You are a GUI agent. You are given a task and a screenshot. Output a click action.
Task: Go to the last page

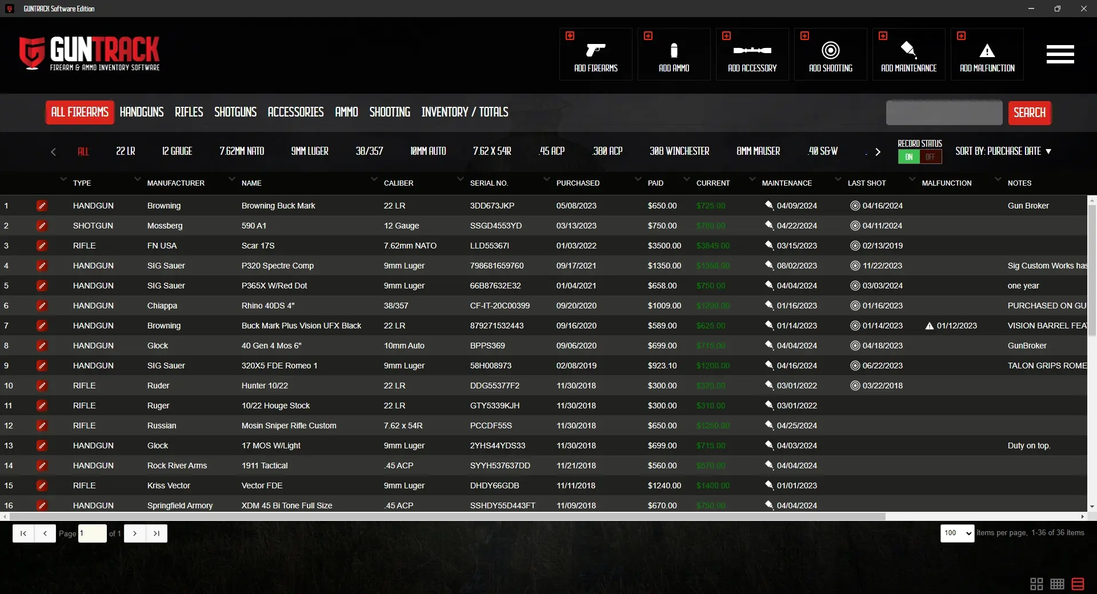157,533
